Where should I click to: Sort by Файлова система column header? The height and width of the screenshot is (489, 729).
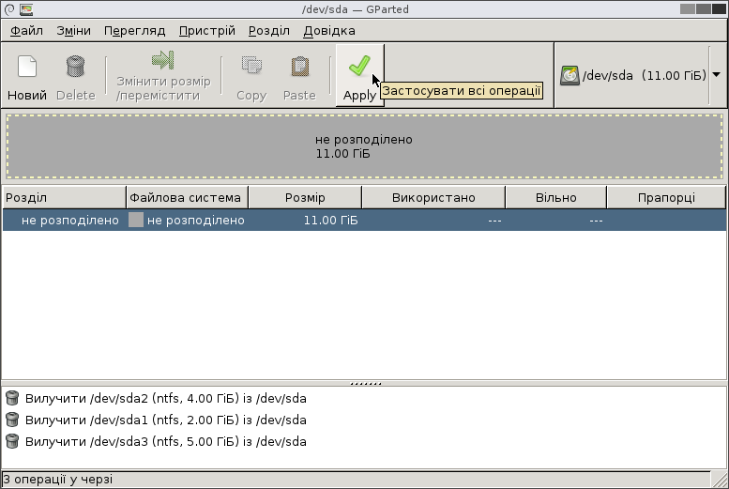point(187,197)
